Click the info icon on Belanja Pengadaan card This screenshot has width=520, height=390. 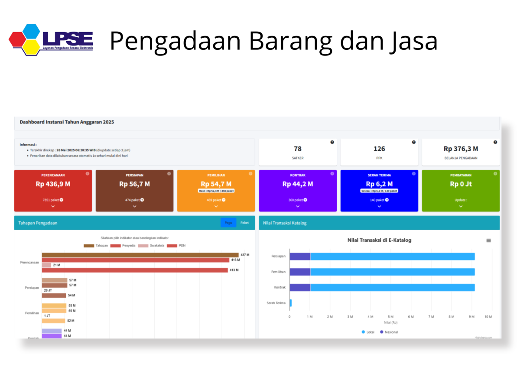[495, 142]
